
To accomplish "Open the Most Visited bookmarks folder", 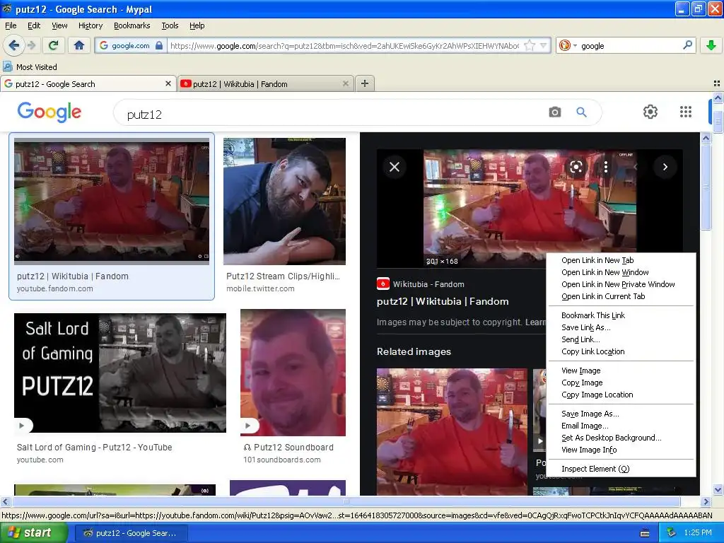I will point(30,67).
